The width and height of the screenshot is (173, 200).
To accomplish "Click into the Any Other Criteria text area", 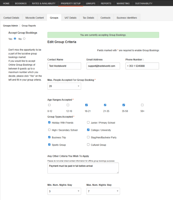I will 83,168.
